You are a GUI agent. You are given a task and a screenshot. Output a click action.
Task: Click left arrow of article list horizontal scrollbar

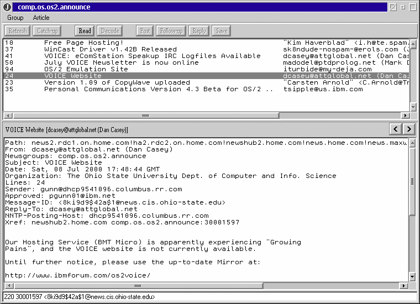point(8,116)
